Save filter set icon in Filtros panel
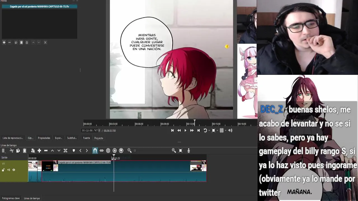Image resolution: width=358 pixels, height=201 pixels. (27, 42)
